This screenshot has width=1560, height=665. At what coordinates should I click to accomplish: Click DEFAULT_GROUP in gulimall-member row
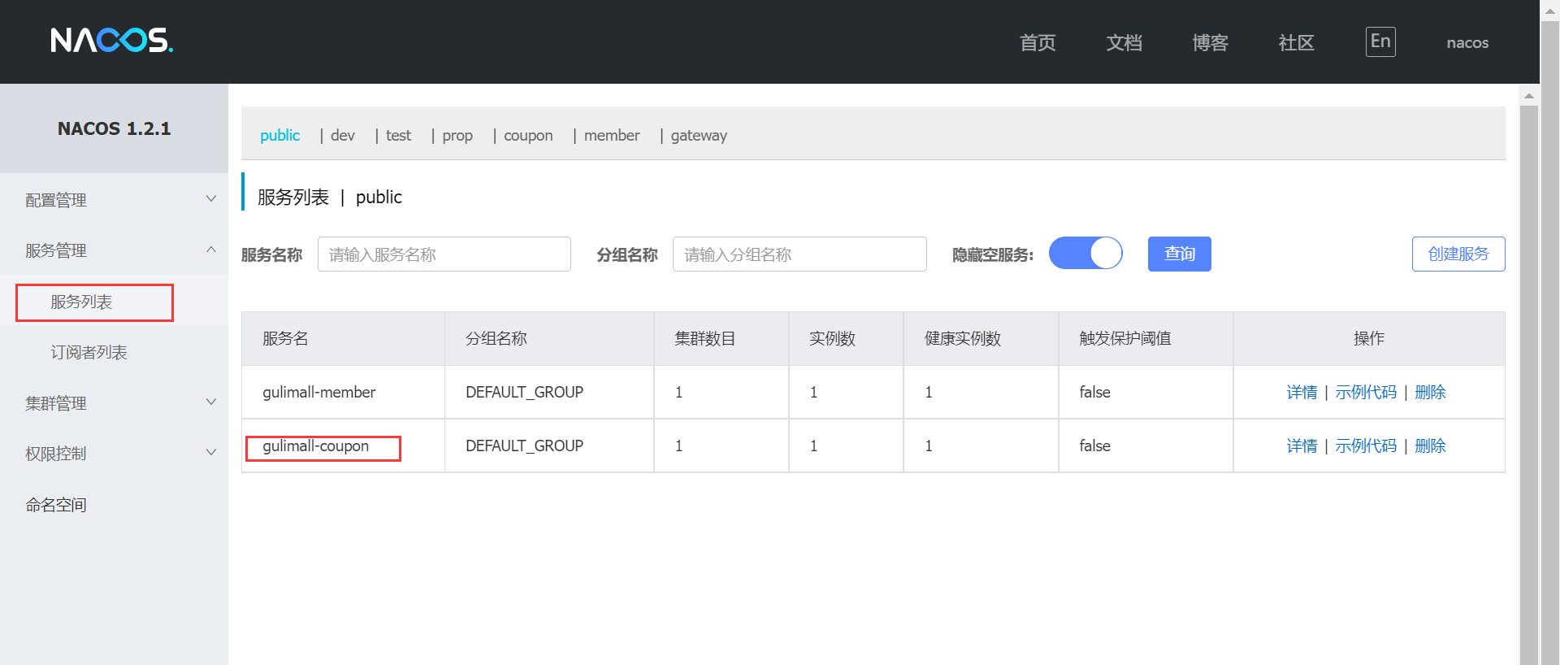pos(524,392)
